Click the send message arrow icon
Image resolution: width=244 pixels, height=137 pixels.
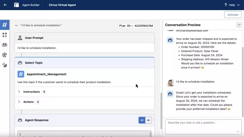tap(238, 131)
